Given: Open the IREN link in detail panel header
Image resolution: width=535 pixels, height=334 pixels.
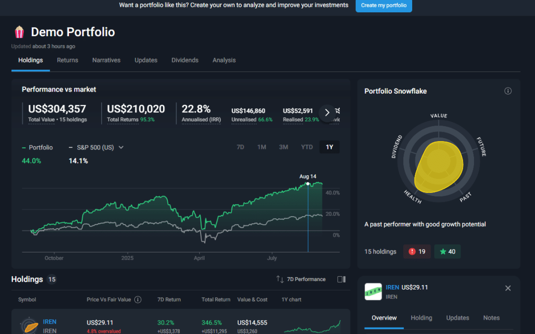Looking at the screenshot, I should coord(392,287).
